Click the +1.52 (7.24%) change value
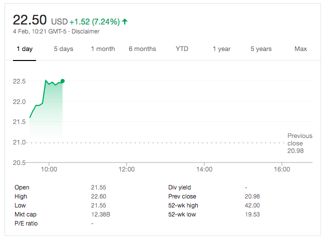 [94, 21]
